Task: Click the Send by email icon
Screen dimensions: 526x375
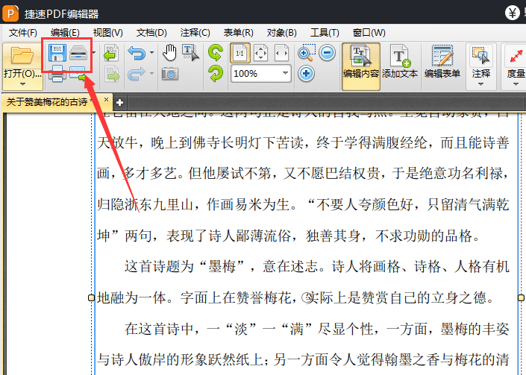Action: coord(78,74)
